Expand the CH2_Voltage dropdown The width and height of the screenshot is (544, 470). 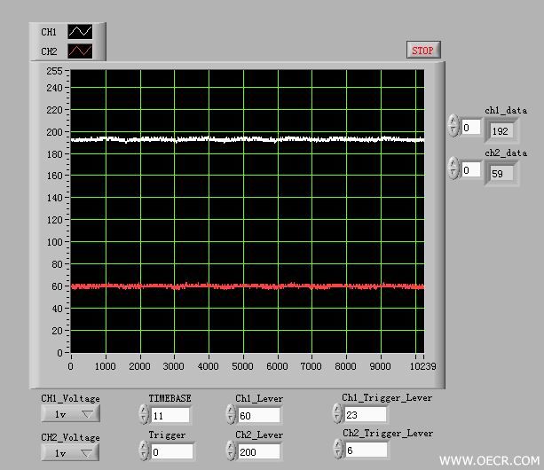click(x=70, y=452)
